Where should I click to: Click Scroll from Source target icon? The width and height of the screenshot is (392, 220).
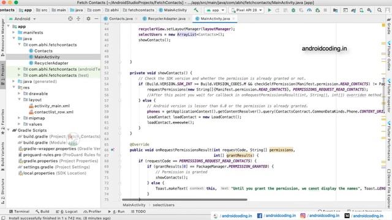tap(70, 19)
